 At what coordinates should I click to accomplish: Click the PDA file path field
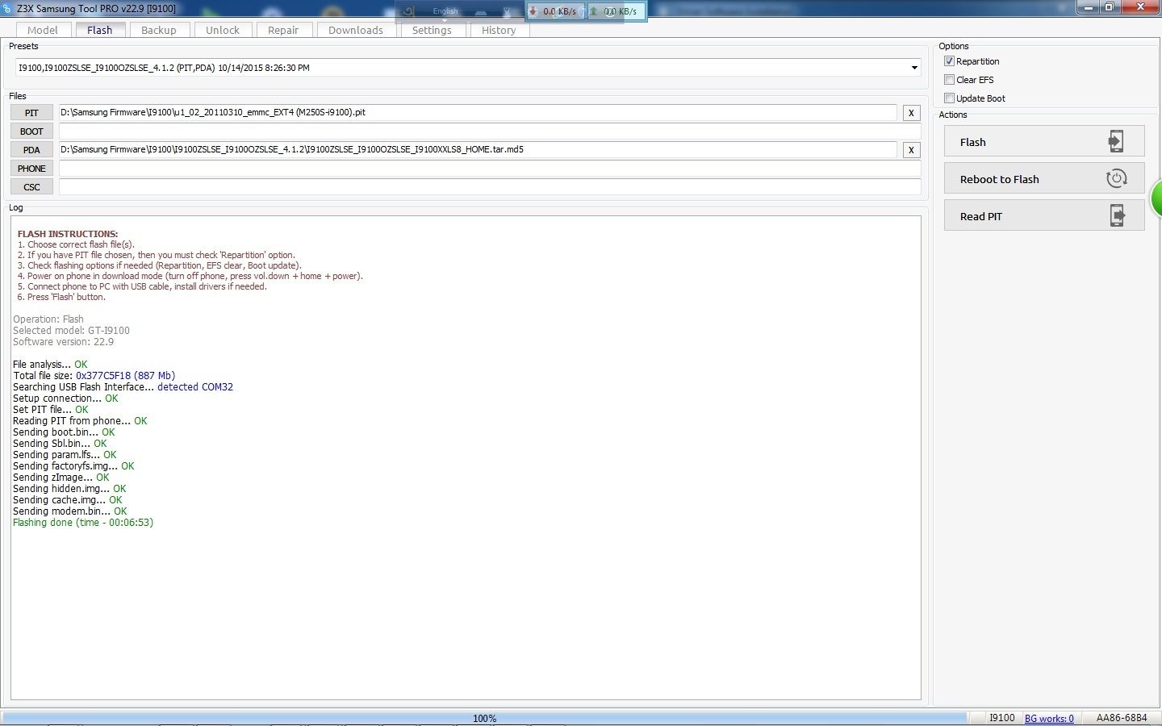point(477,150)
